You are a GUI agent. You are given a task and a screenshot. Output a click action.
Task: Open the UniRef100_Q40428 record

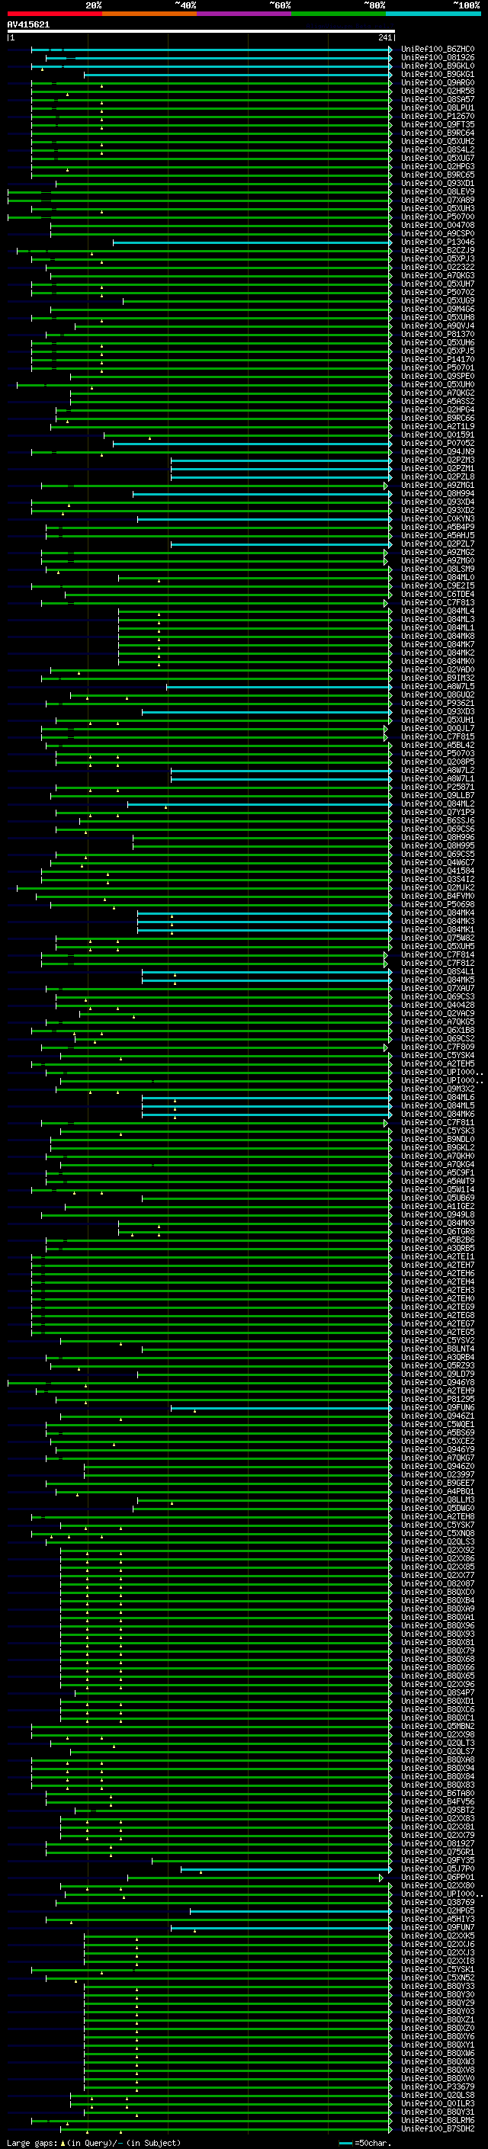437,1006
